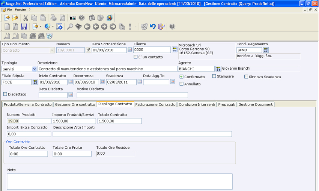Open Data Disdetta calendar picker
This screenshot has height=191, width=319.
71,94
